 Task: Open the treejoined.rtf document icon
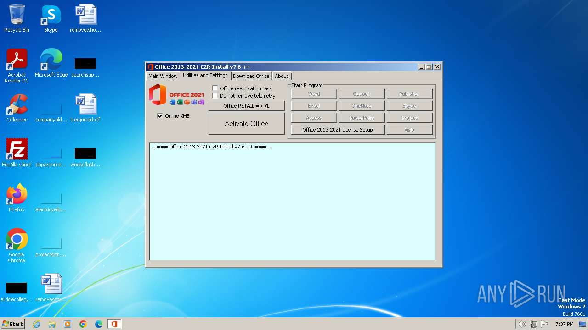(x=85, y=108)
